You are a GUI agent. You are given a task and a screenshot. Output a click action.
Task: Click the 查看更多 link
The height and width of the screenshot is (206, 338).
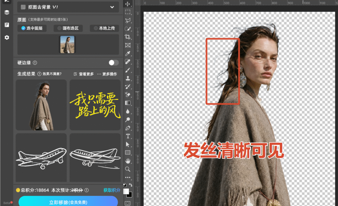(84, 74)
